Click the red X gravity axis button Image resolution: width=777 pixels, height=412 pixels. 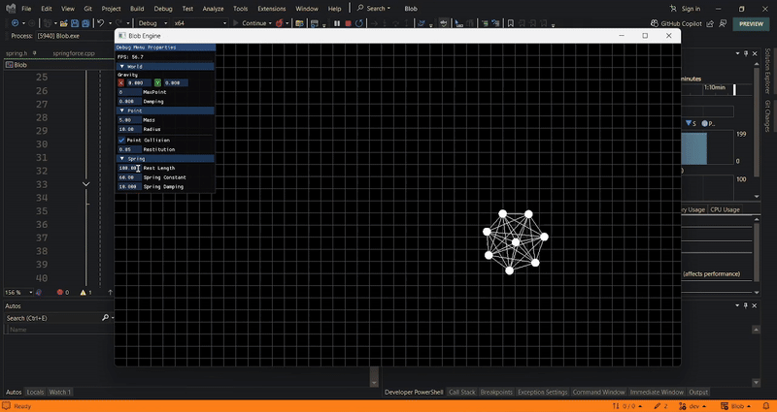coord(121,83)
